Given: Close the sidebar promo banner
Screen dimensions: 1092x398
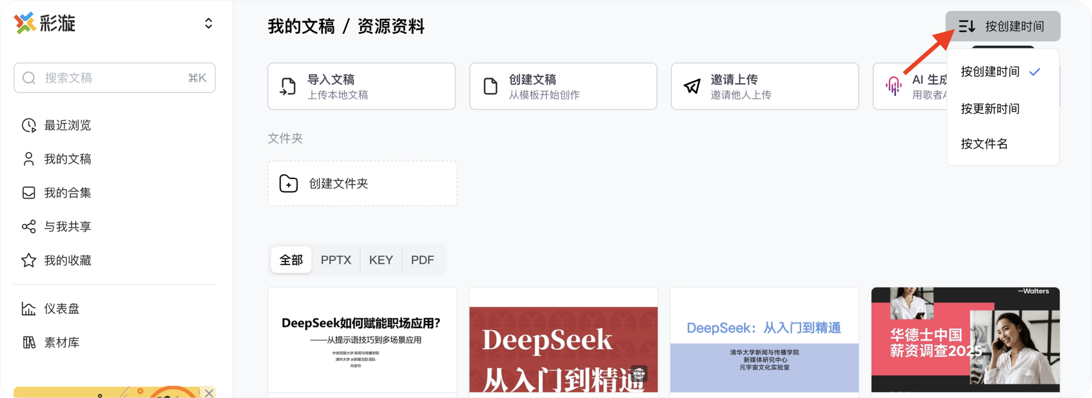Looking at the screenshot, I should tap(209, 393).
